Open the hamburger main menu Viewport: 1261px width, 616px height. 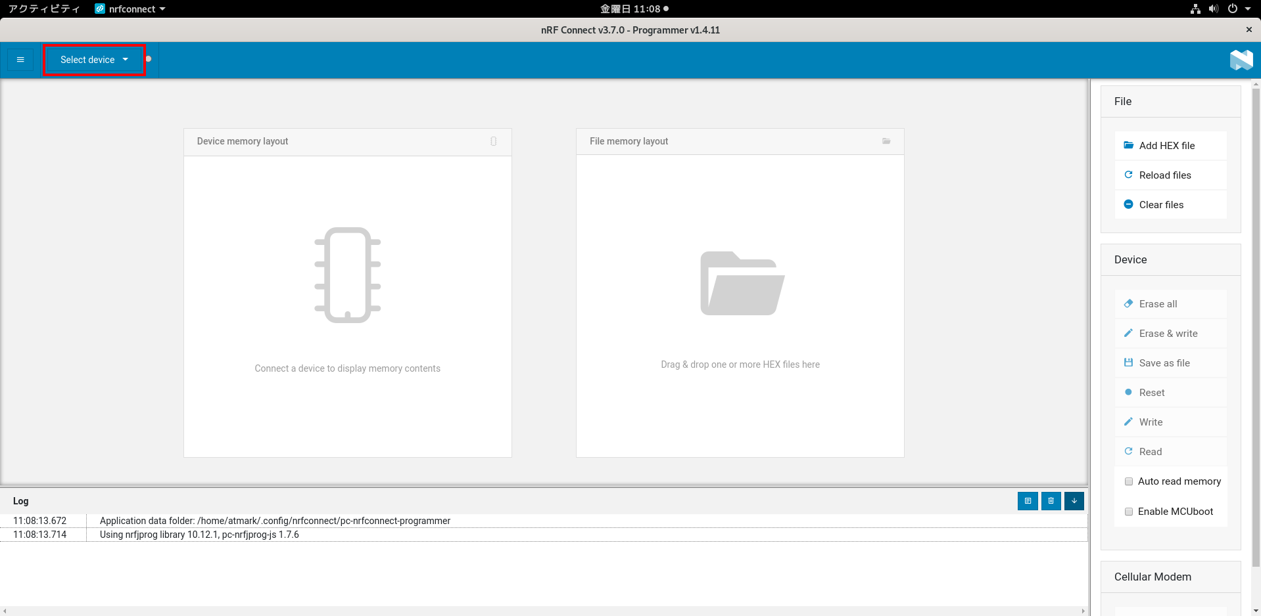[x=20, y=60]
